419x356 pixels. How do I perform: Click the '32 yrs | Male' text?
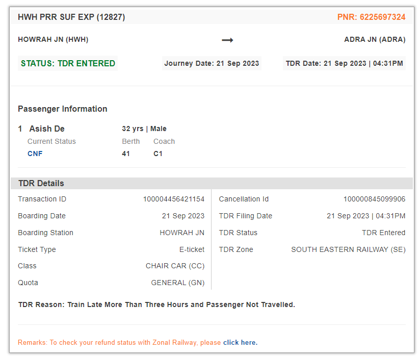click(144, 129)
